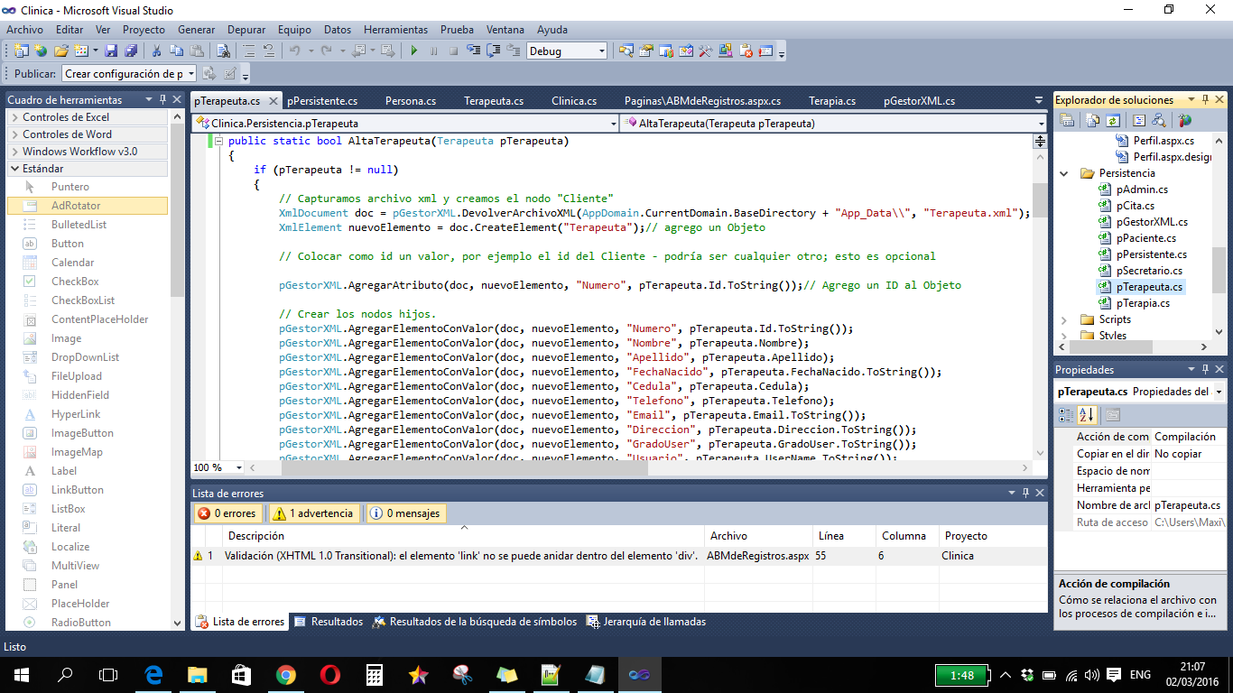This screenshot has height=693, width=1233.
Task: Click the code editor zoom level 100 % box
Action: pyautogui.click(x=211, y=467)
